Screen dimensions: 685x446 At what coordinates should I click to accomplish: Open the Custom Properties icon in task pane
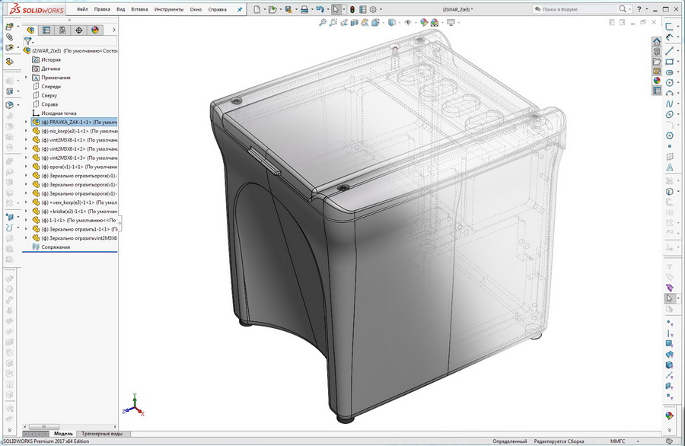[x=657, y=91]
